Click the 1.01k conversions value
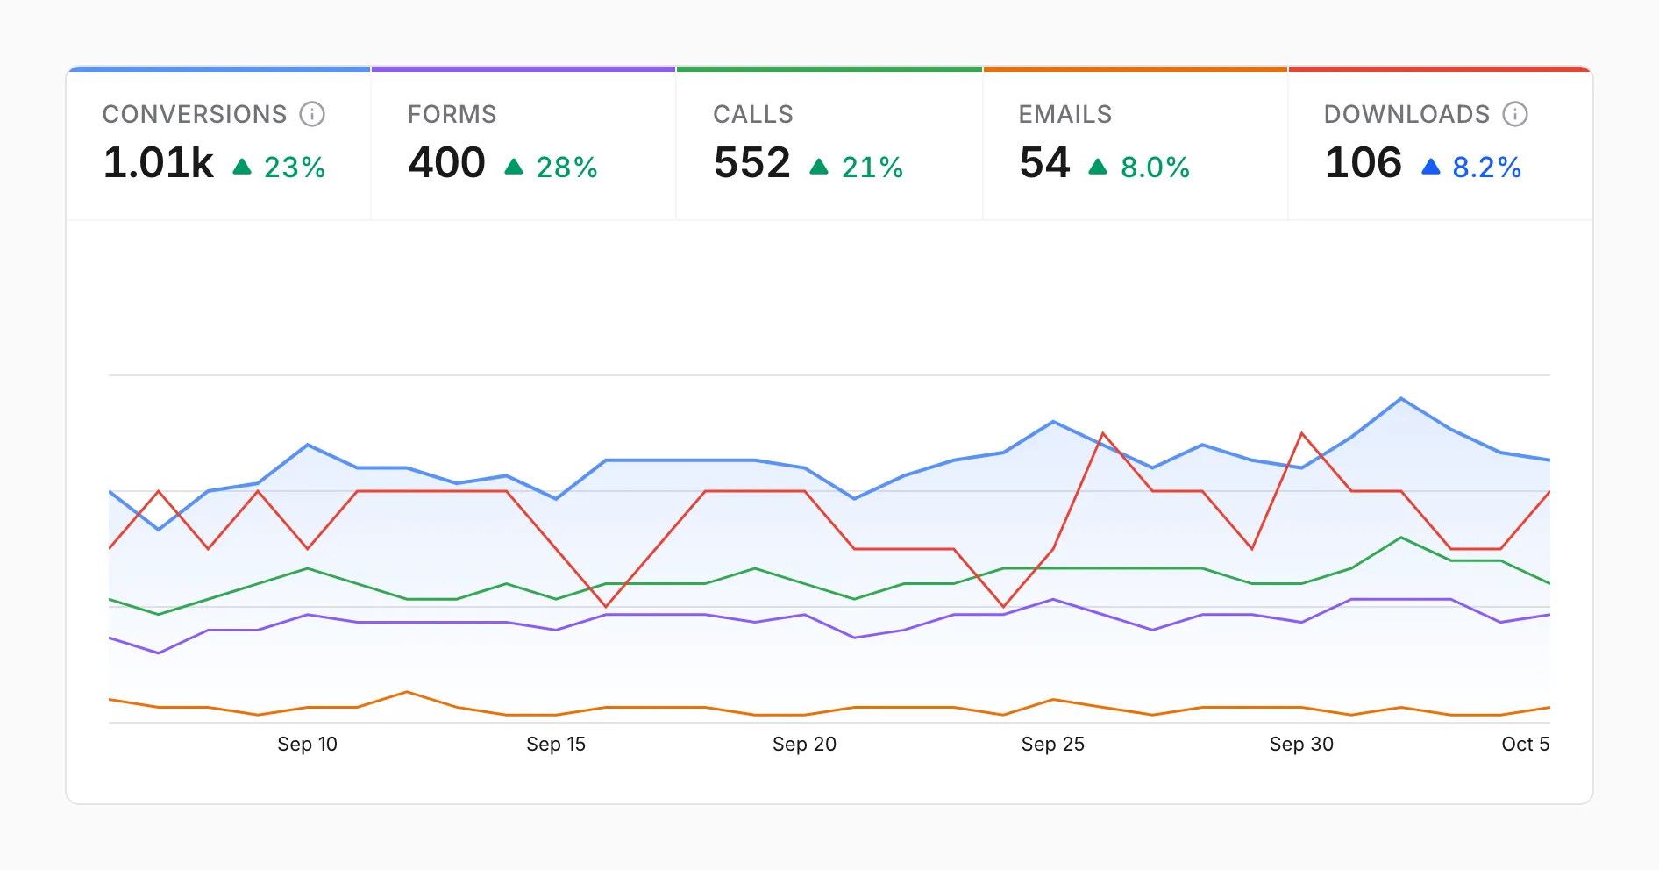 [159, 163]
